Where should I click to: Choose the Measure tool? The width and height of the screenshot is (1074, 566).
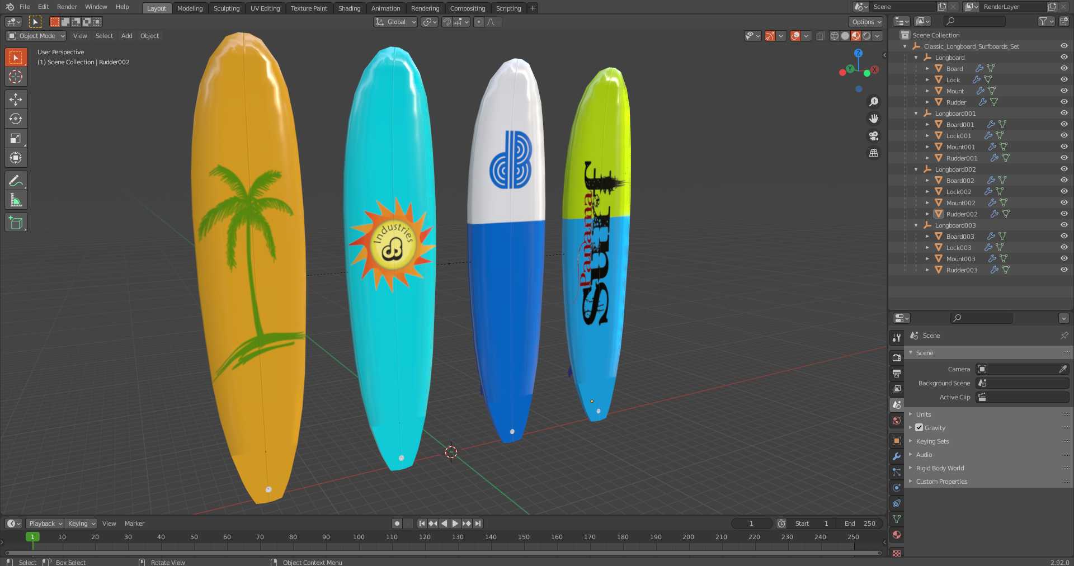(16, 200)
